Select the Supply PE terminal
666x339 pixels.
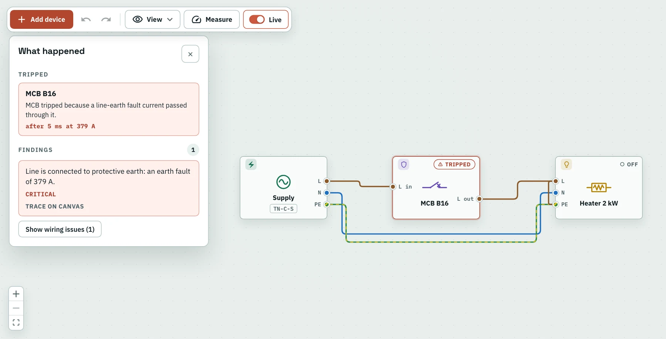(326, 204)
